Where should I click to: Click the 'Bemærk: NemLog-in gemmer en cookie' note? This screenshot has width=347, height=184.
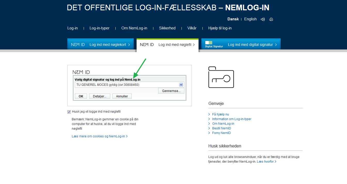click(105, 124)
